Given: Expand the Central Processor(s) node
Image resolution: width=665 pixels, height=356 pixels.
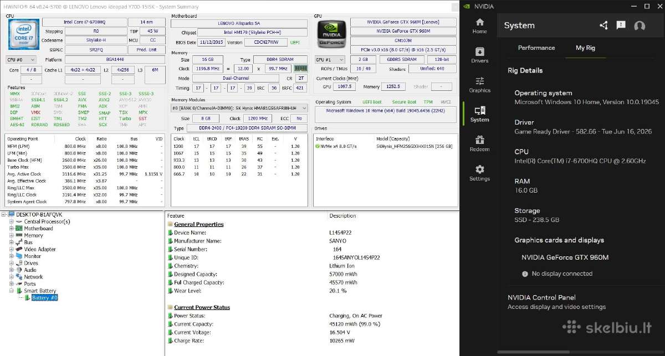Looking at the screenshot, I should [x=11, y=221].
